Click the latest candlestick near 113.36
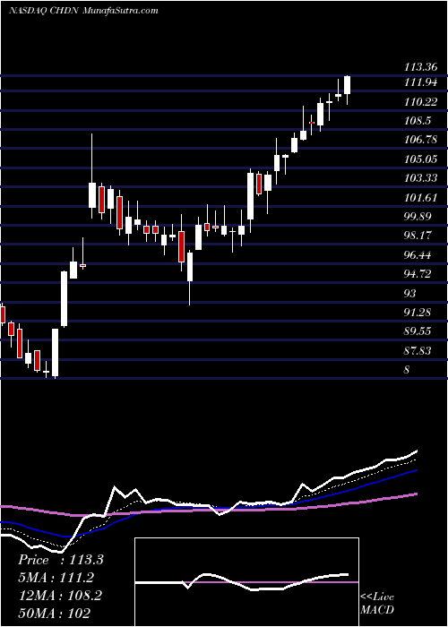Image resolution: width=448 pixels, height=627 pixels. pyautogui.click(x=348, y=90)
